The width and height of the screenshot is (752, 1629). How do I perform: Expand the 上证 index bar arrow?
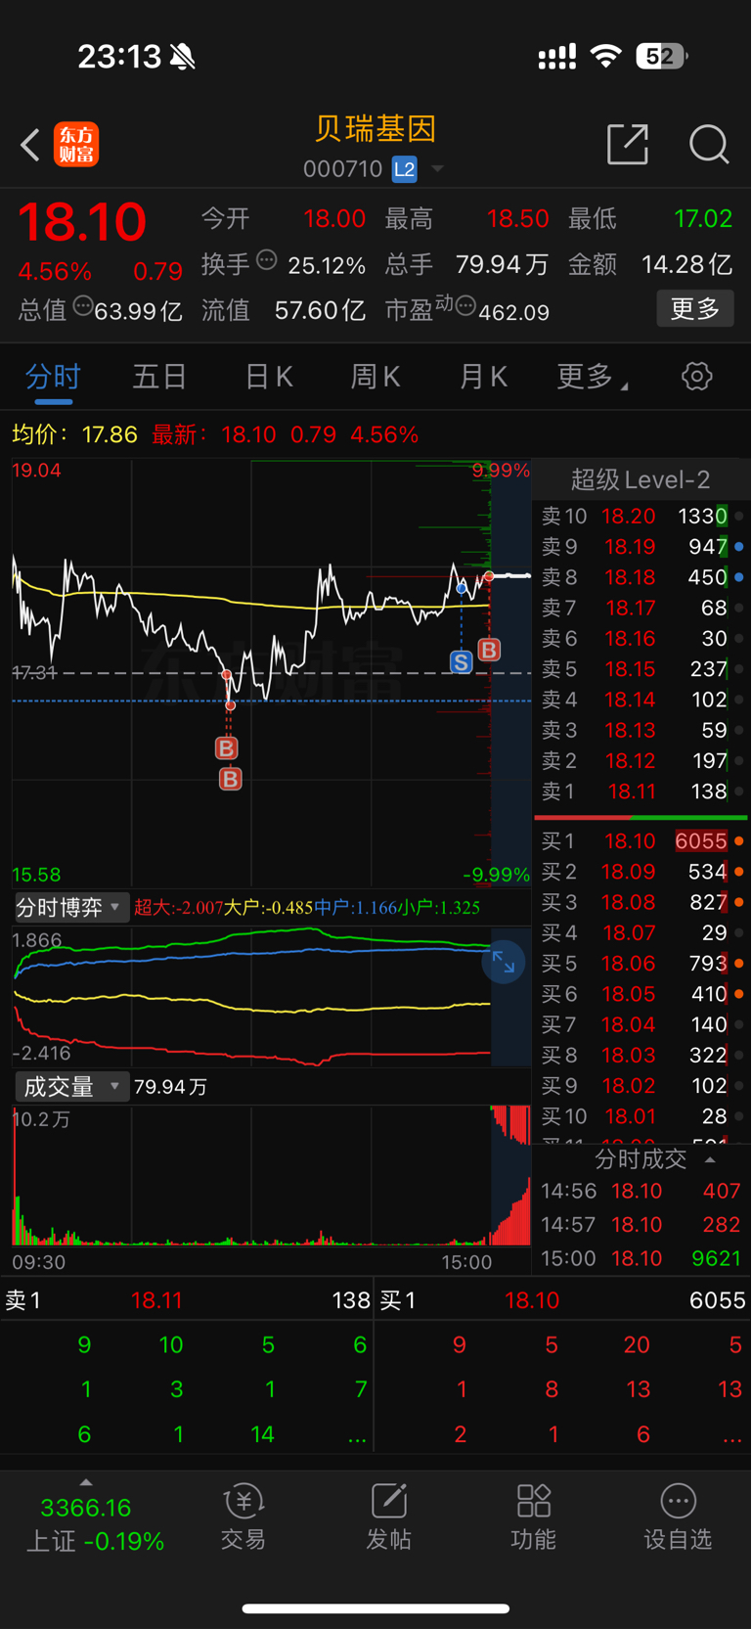coord(86,1482)
